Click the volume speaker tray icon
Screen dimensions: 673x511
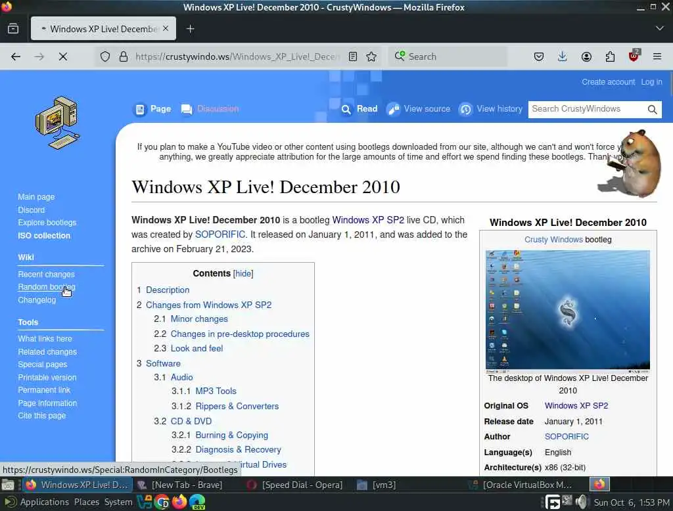[581, 502]
